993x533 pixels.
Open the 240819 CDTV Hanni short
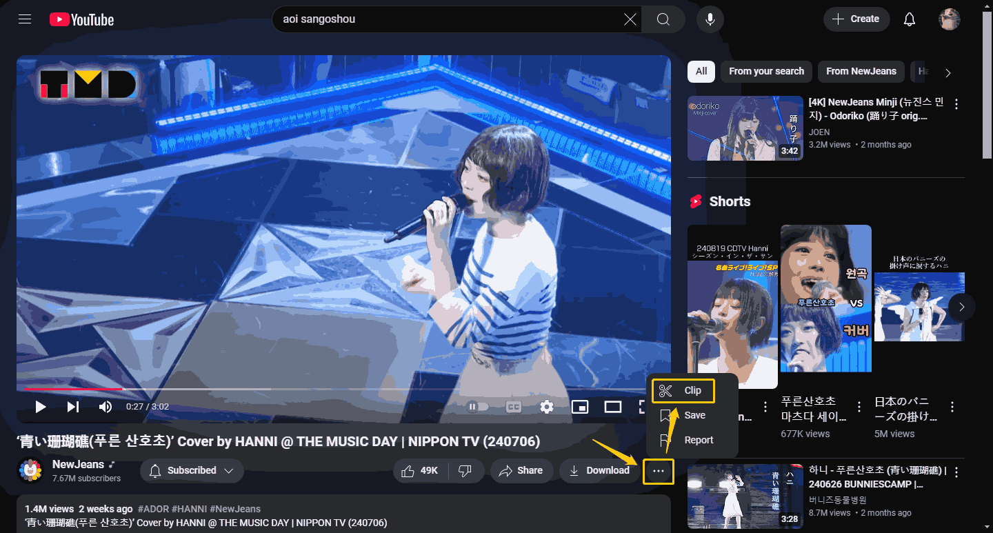coord(732,307)
